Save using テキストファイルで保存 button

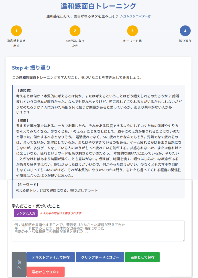coord(51,257)
